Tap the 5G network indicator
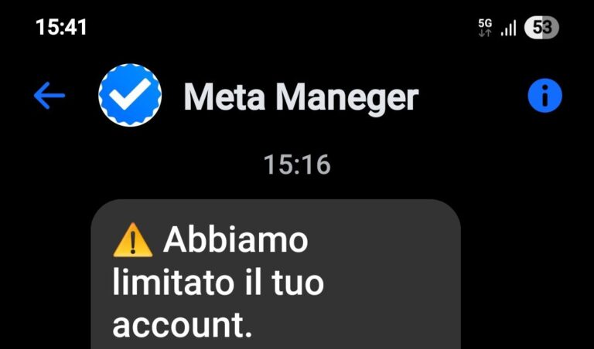This screenshot has height=349, width=594. point(485,28)
